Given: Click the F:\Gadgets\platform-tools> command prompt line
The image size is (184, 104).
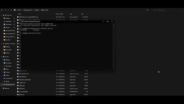Looking at the screenshot, I should pyautogui.click(x=31, y=33).
